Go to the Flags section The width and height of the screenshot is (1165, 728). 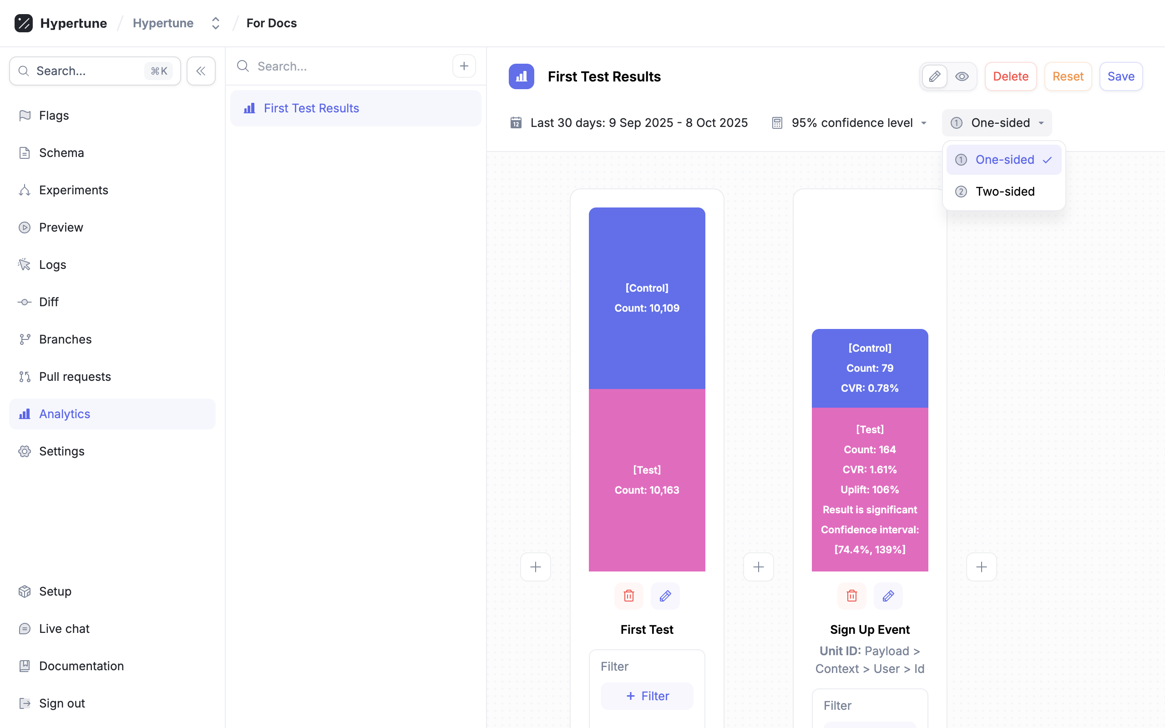point(53,116)
